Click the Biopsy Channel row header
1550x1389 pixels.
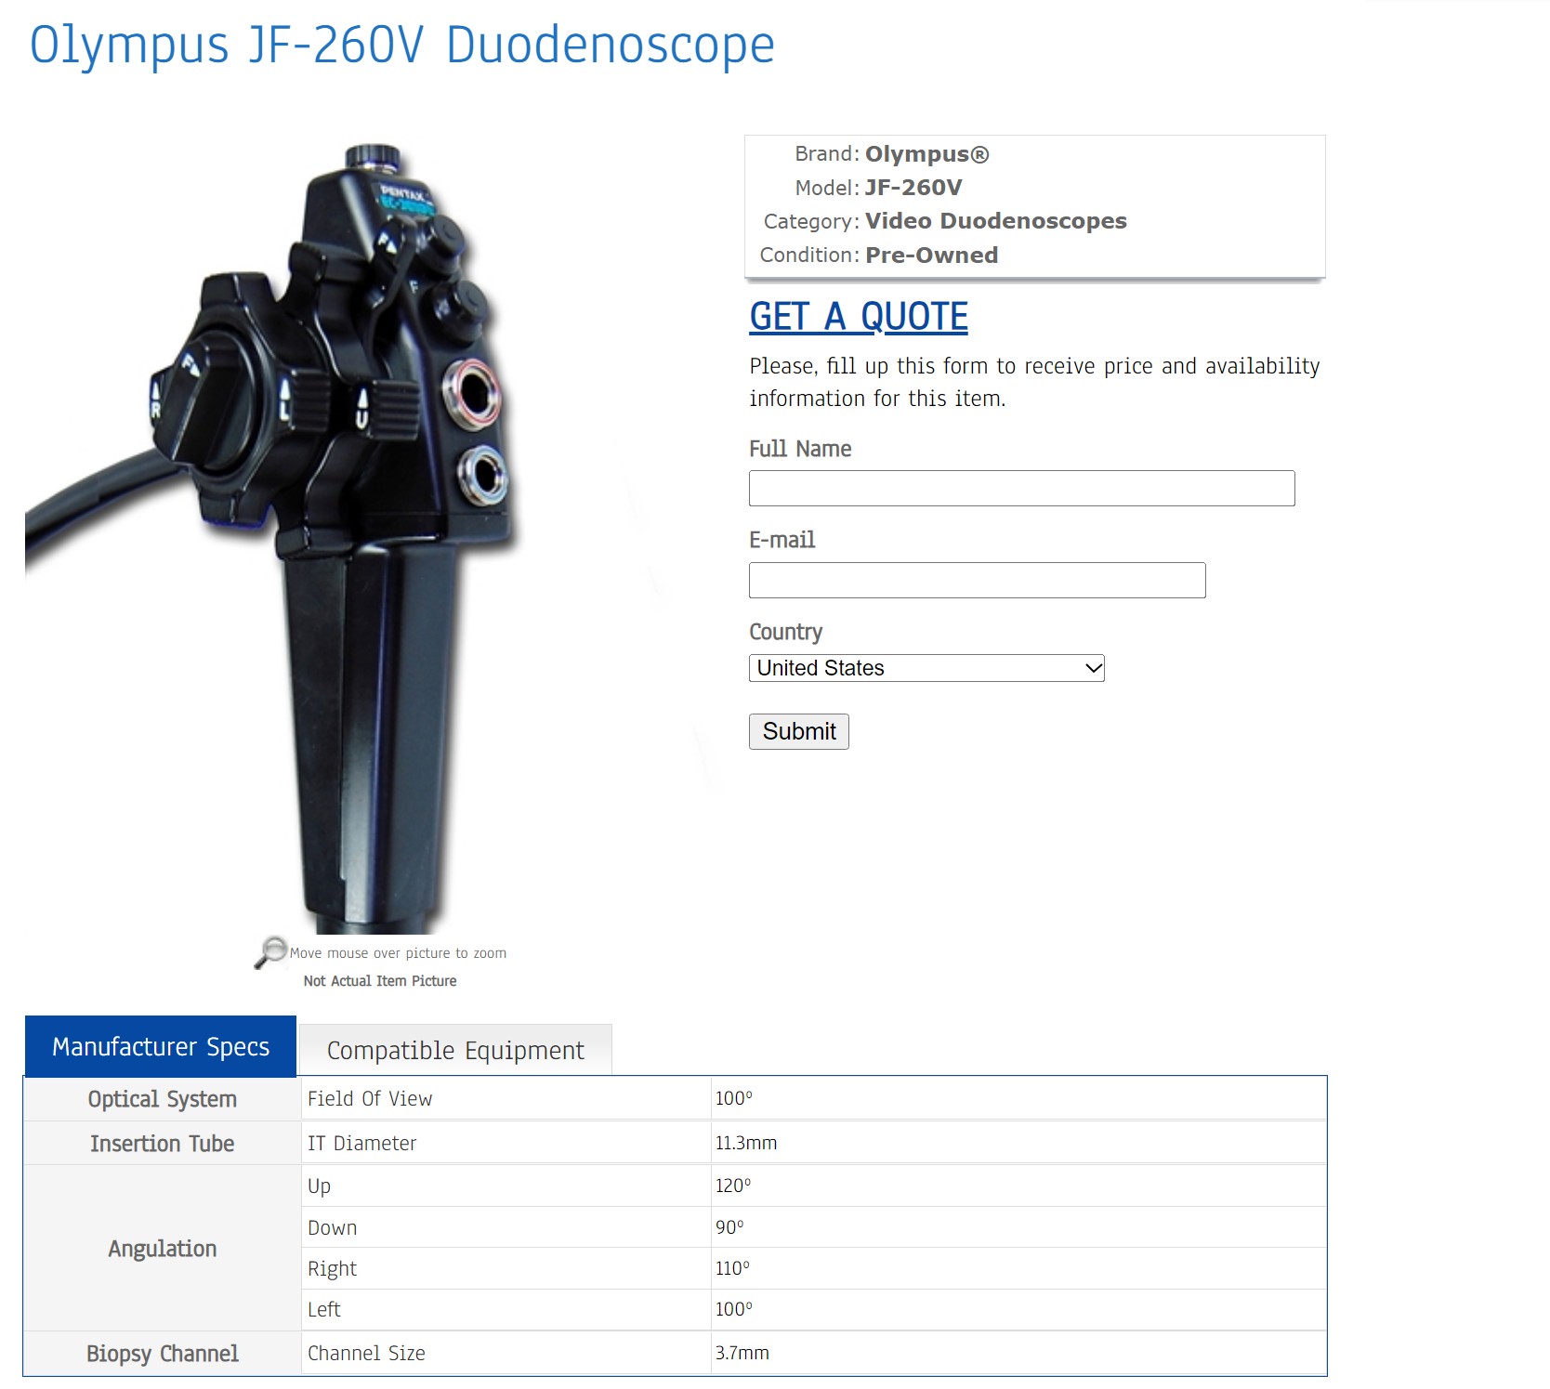pos(163,1354)
